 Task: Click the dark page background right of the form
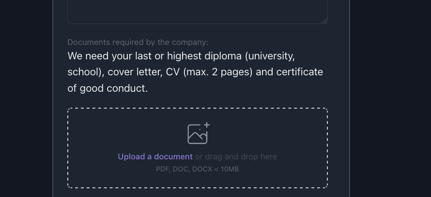coord(390,97)
